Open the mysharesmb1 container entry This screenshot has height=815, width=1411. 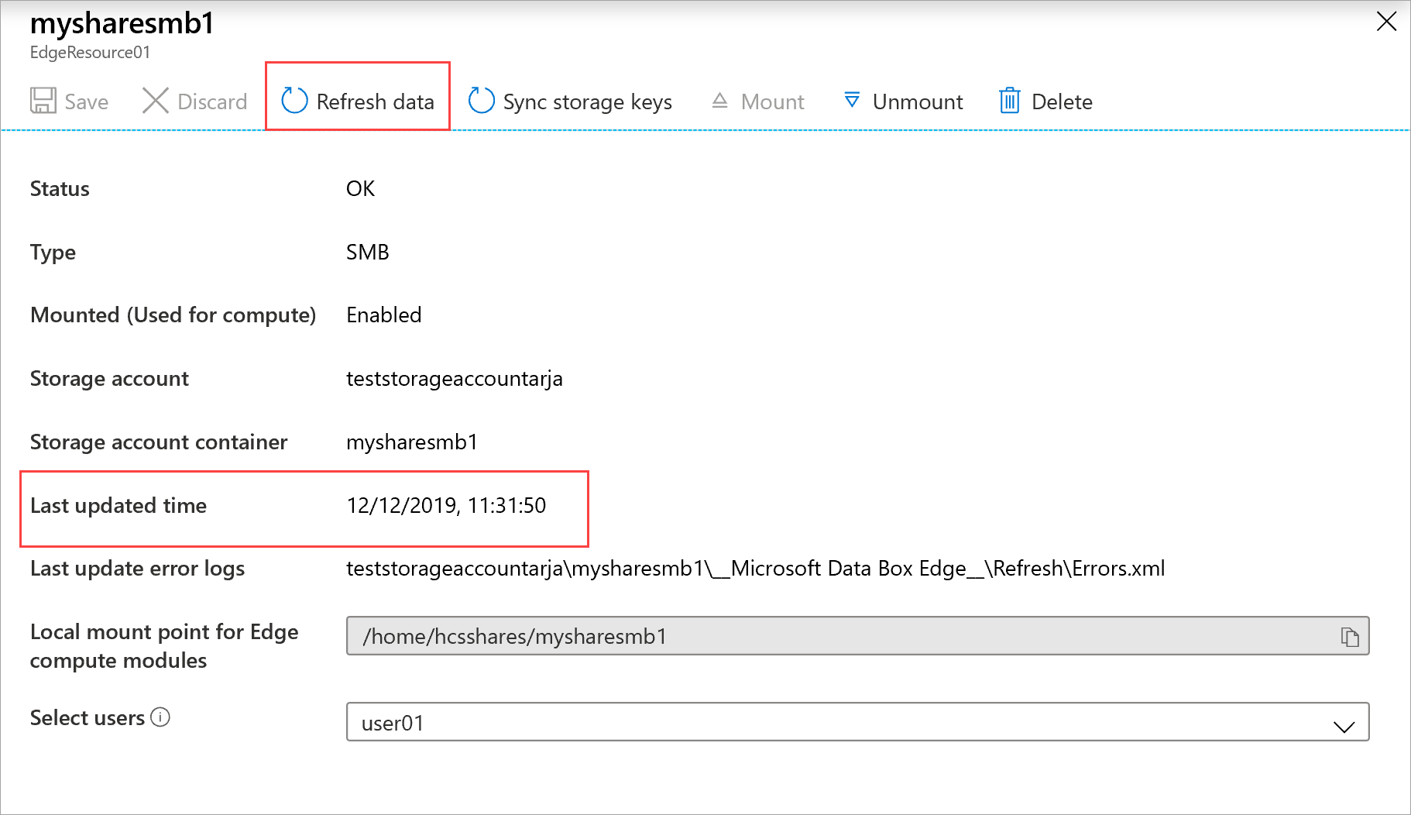coord(412,442)
